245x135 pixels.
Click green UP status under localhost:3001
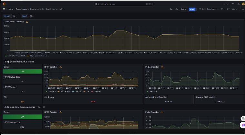point(22,72)
